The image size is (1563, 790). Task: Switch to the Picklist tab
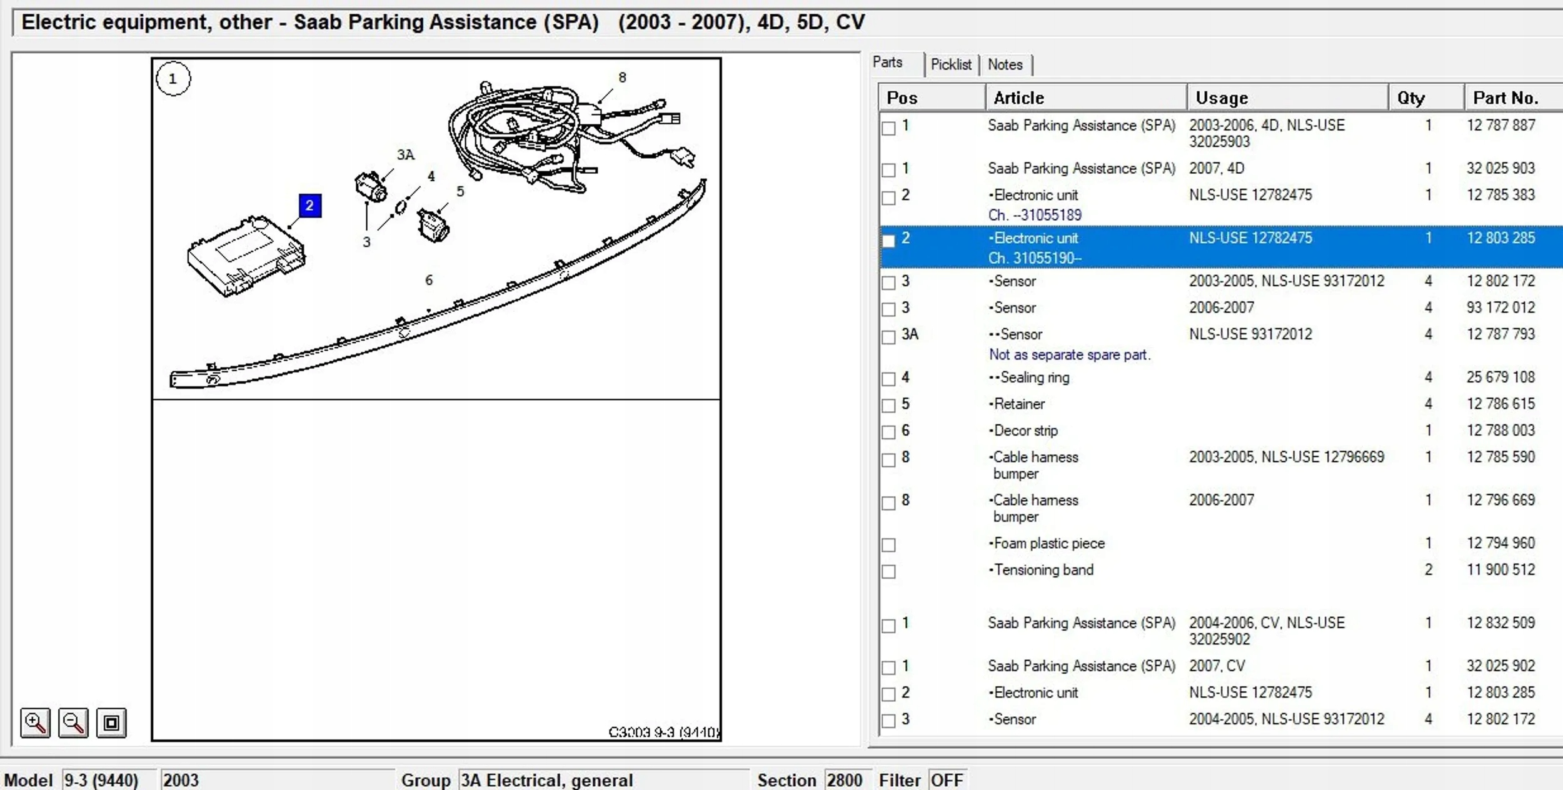[x=950, y=64]
